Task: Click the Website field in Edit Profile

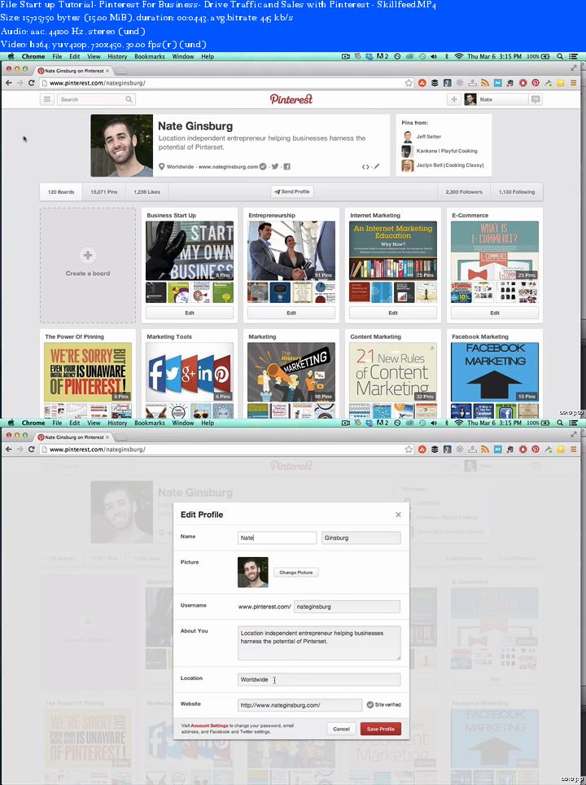Action: pos(300,705)
